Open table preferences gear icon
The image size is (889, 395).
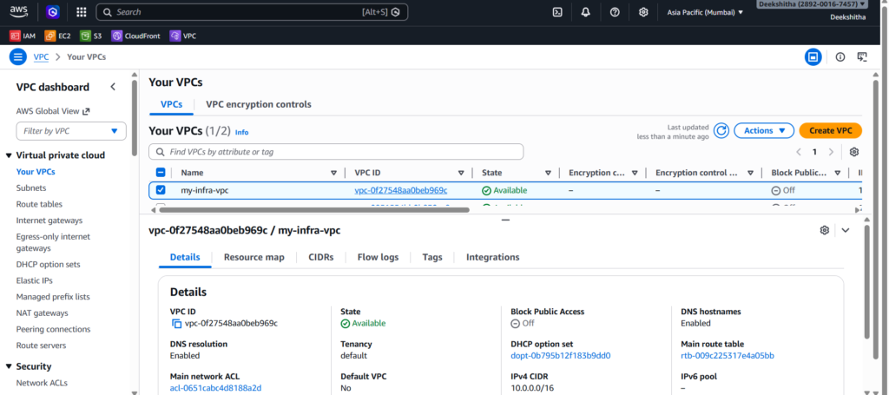854,152
